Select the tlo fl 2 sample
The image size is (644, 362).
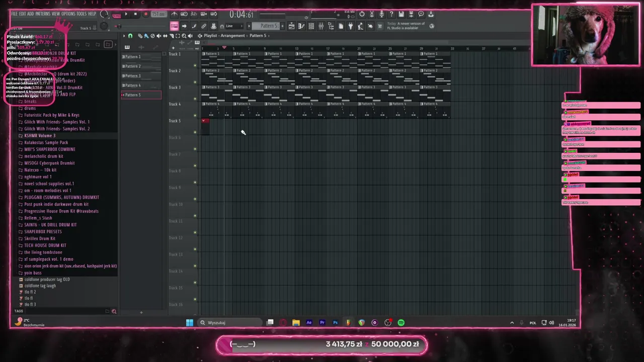tap(30, 292)
